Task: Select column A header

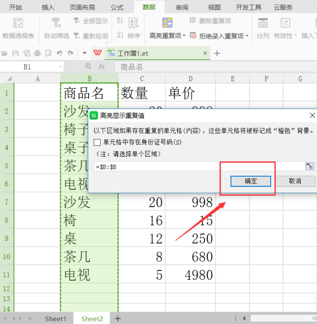Action: [x=37, y=78]
